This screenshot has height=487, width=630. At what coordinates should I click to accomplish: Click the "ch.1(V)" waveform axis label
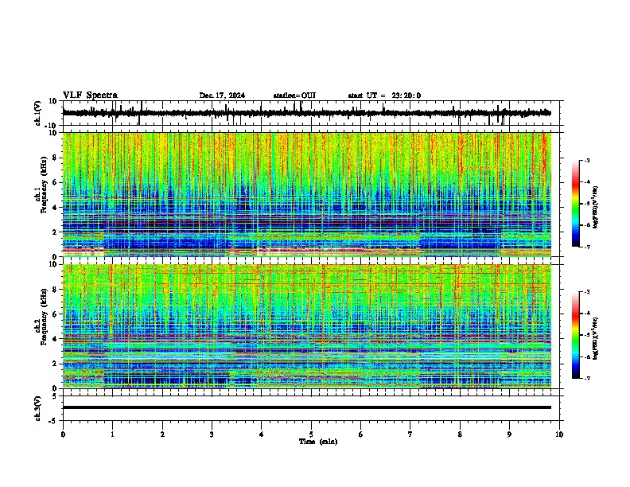tap(38, 113)
